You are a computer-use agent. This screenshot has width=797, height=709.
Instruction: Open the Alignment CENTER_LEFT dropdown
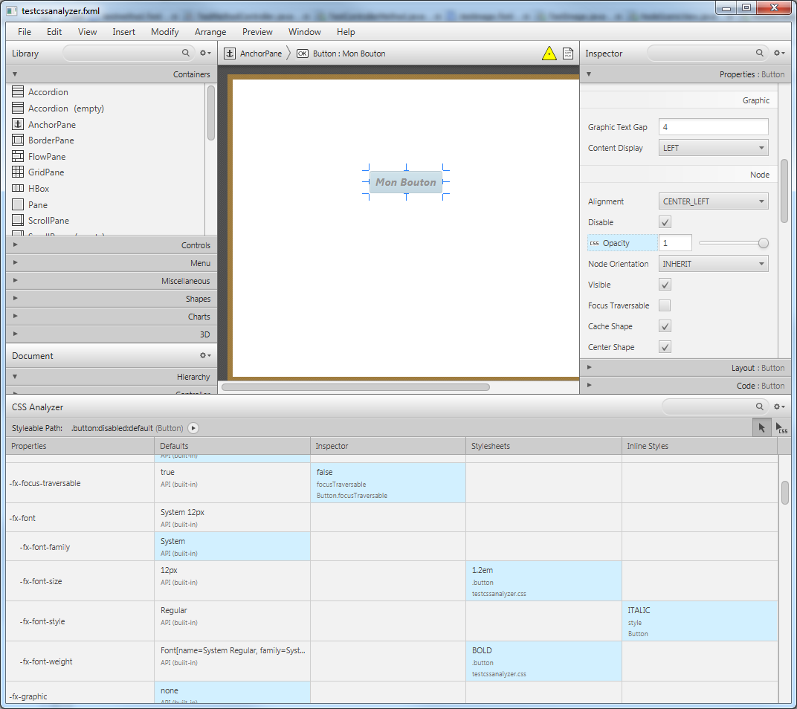point(713,201)
